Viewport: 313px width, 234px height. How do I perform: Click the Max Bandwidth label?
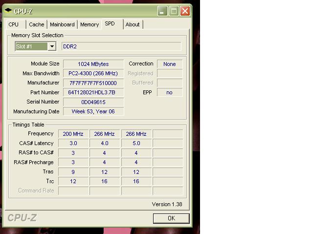(x=41, y=73)
